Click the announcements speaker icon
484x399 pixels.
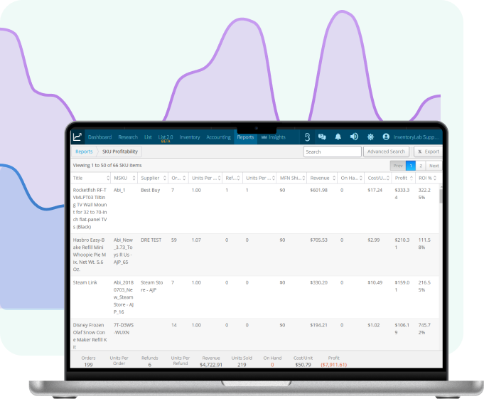[354, 137]
